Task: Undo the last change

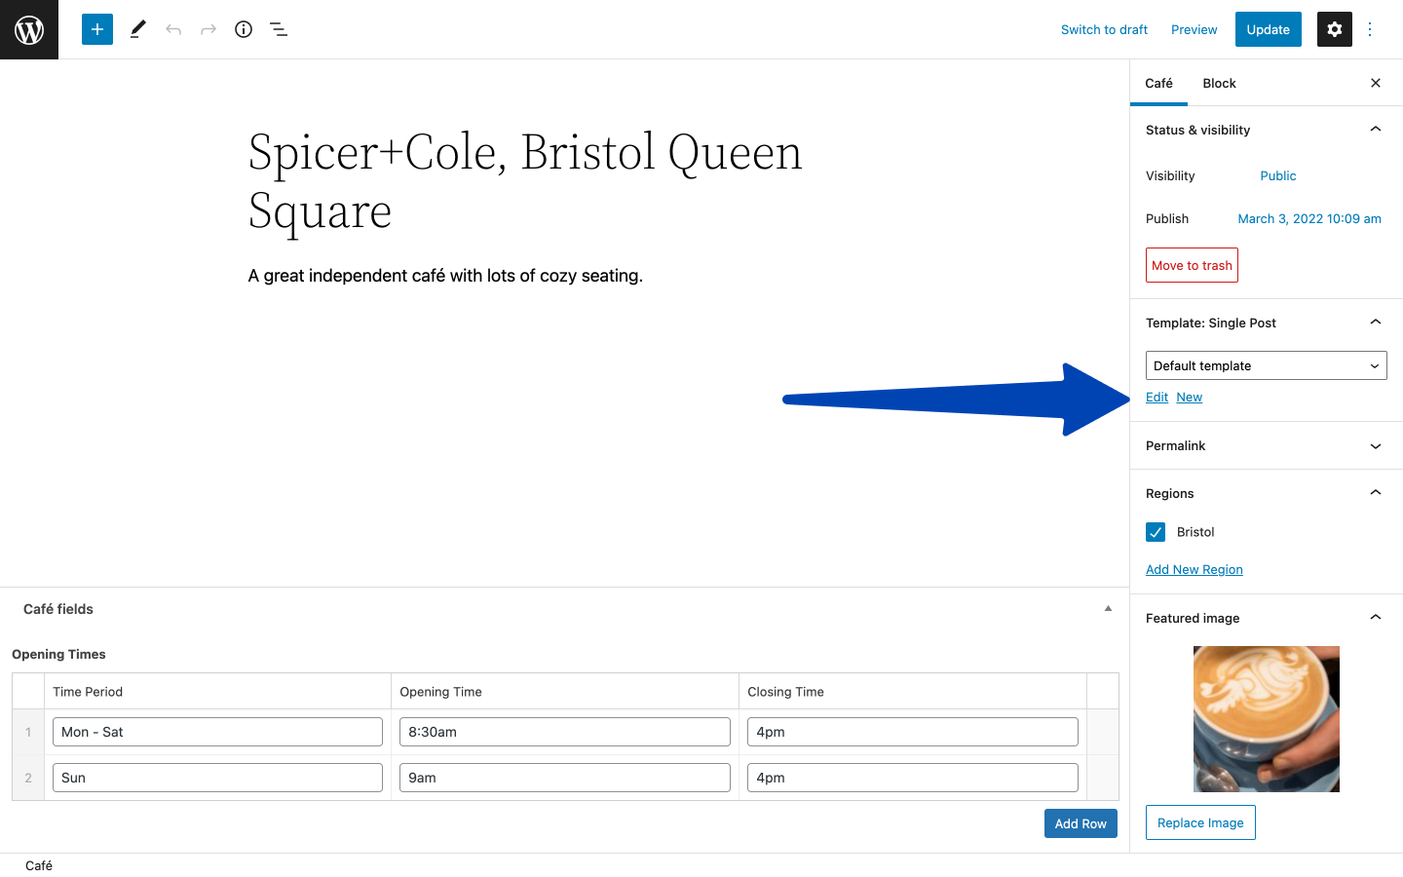Action: [x=173, y=29]
